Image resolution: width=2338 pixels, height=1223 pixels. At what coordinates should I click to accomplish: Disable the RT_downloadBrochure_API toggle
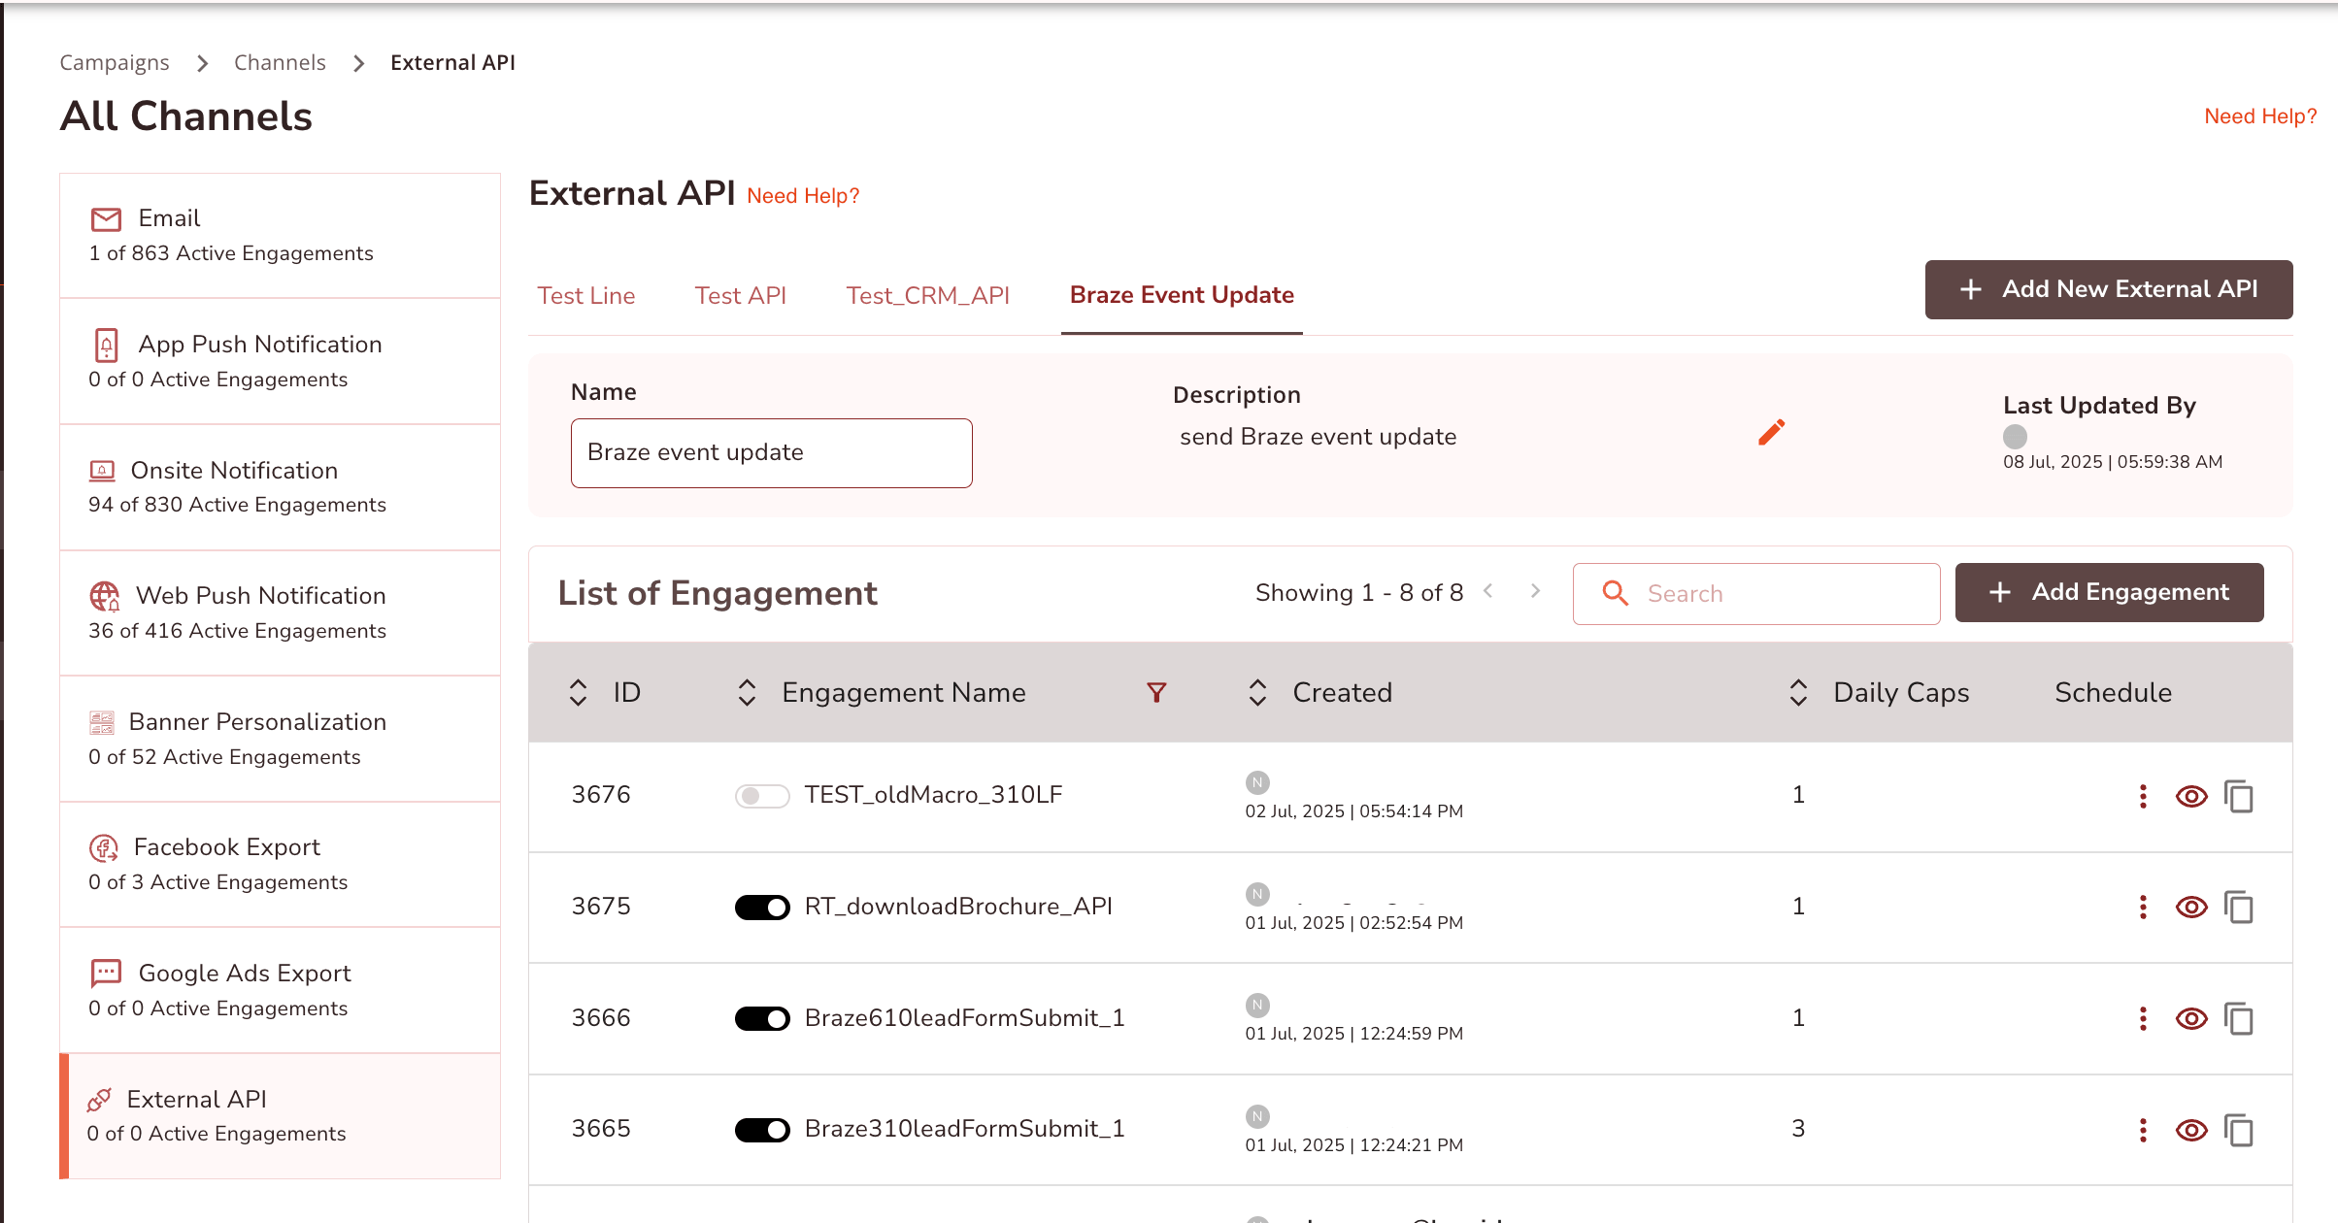click(x=762, y=907)
